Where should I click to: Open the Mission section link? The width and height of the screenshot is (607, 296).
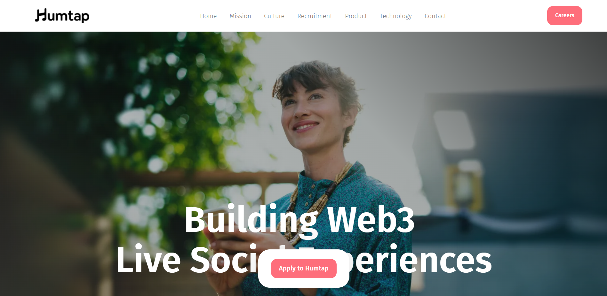point(240,16)
